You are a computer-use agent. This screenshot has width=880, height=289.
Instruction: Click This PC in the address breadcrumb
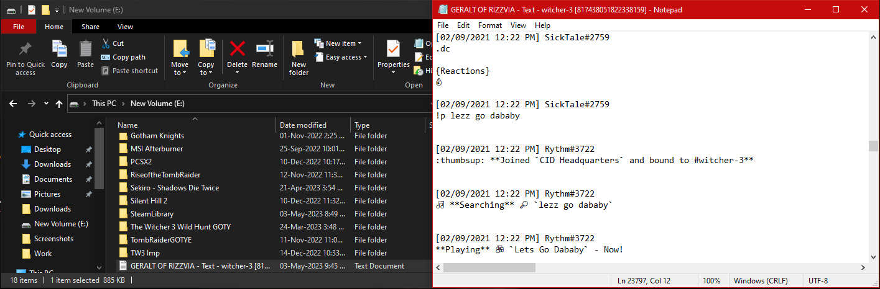(104, 104)
